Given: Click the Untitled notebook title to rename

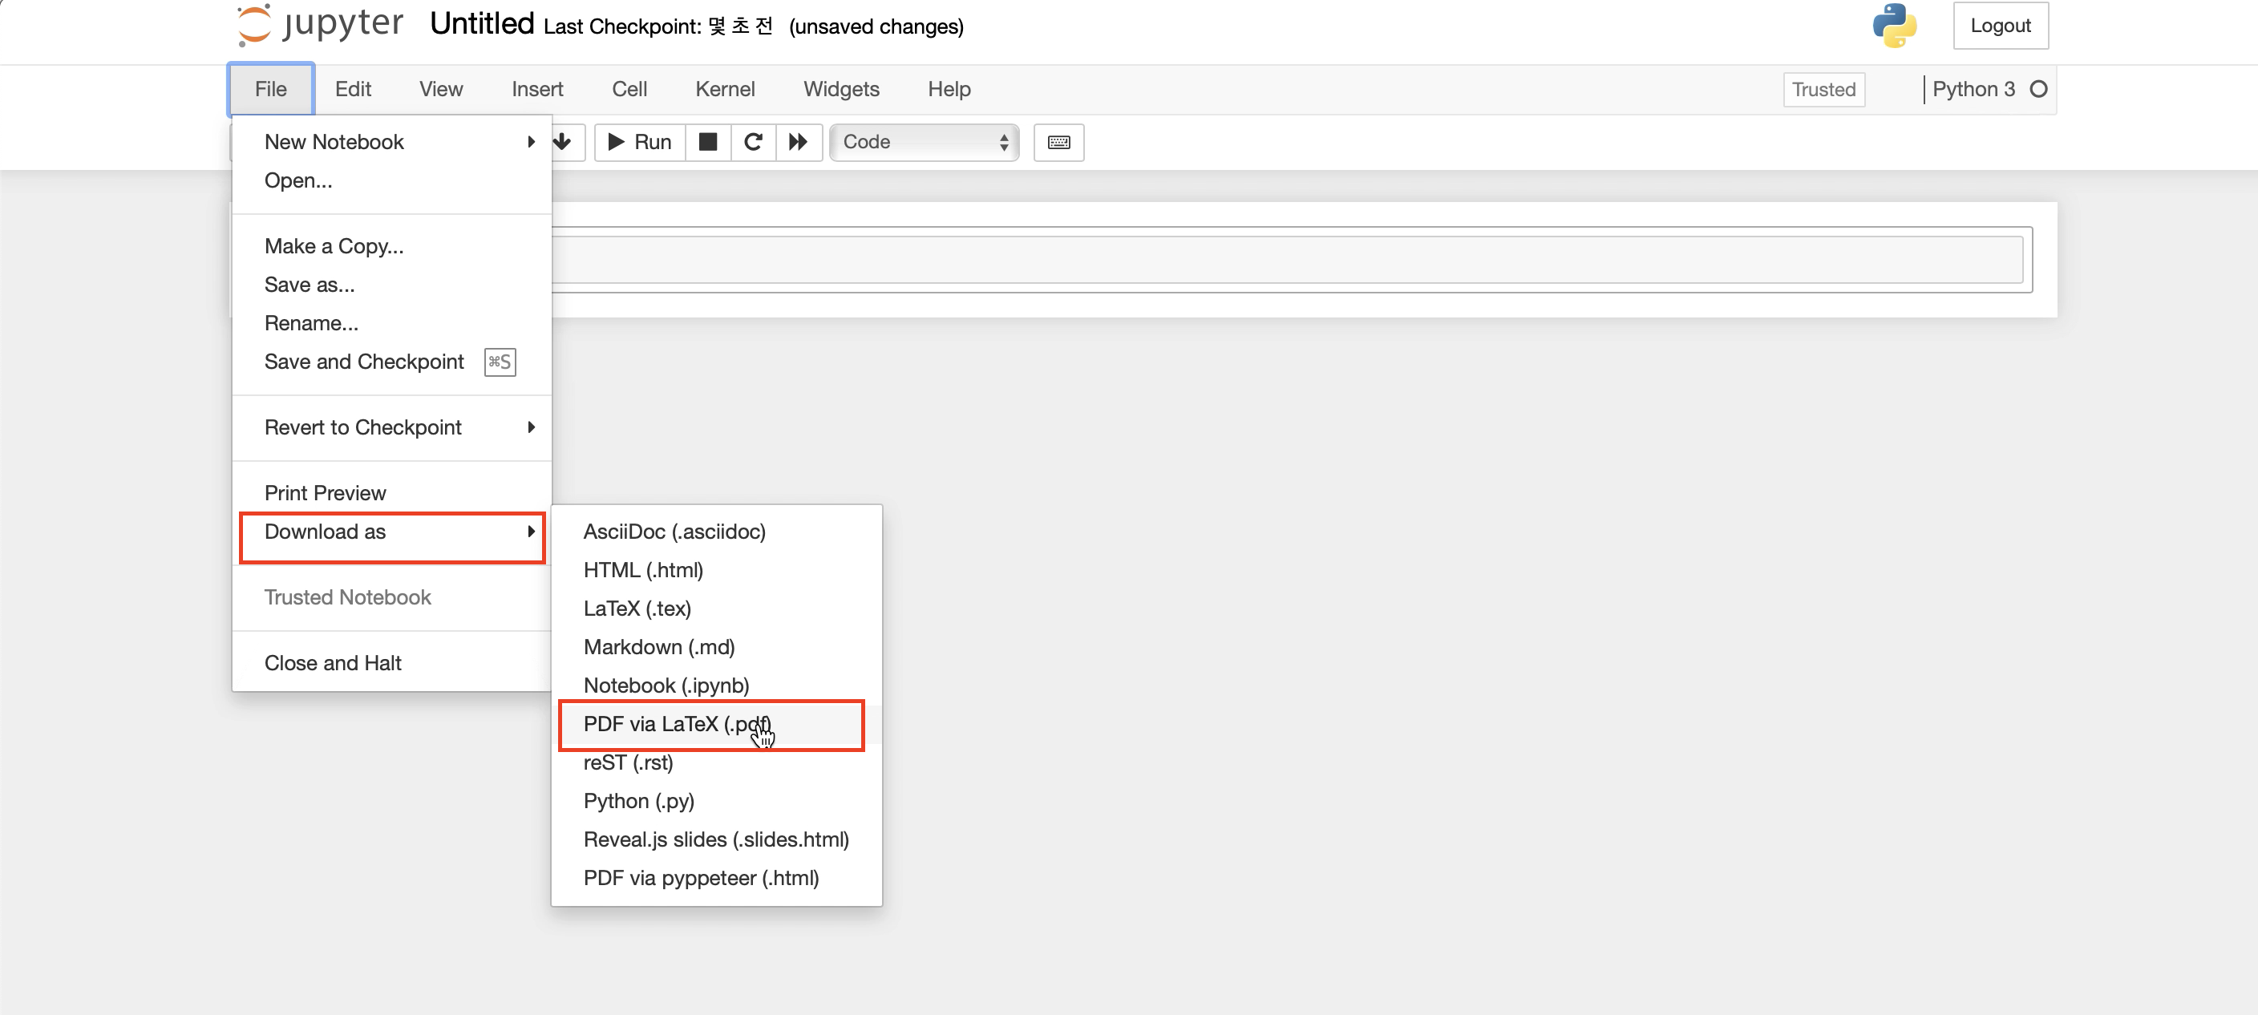Looking at the screenshot, I should (481, 25).
